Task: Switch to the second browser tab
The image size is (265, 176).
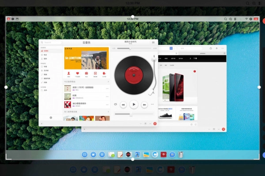Action: 202,53
